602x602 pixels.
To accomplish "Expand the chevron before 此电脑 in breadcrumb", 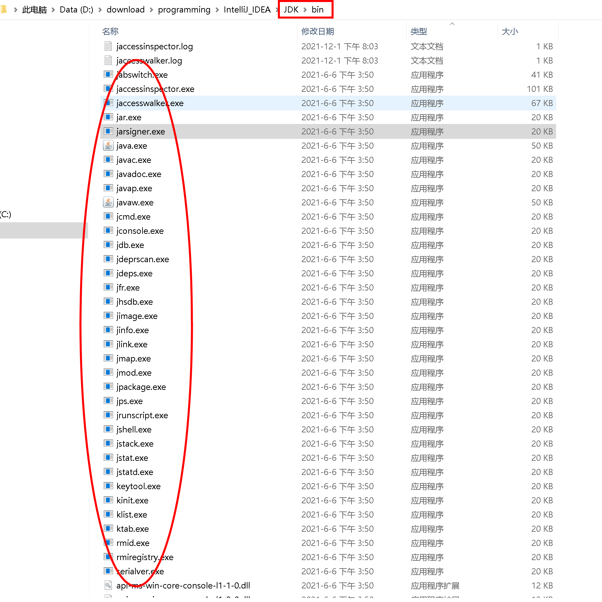I will (16, 10).
